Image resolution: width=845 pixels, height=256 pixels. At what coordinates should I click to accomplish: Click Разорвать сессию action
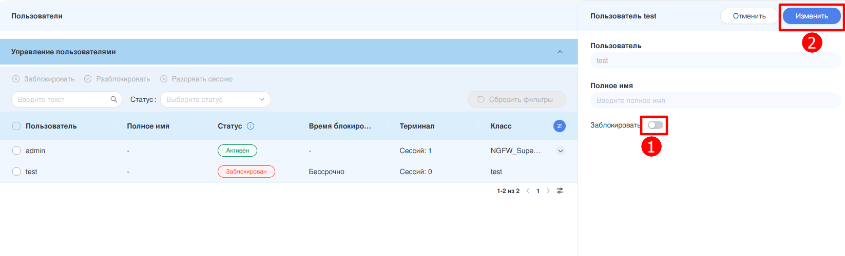(x=197, y=79)
